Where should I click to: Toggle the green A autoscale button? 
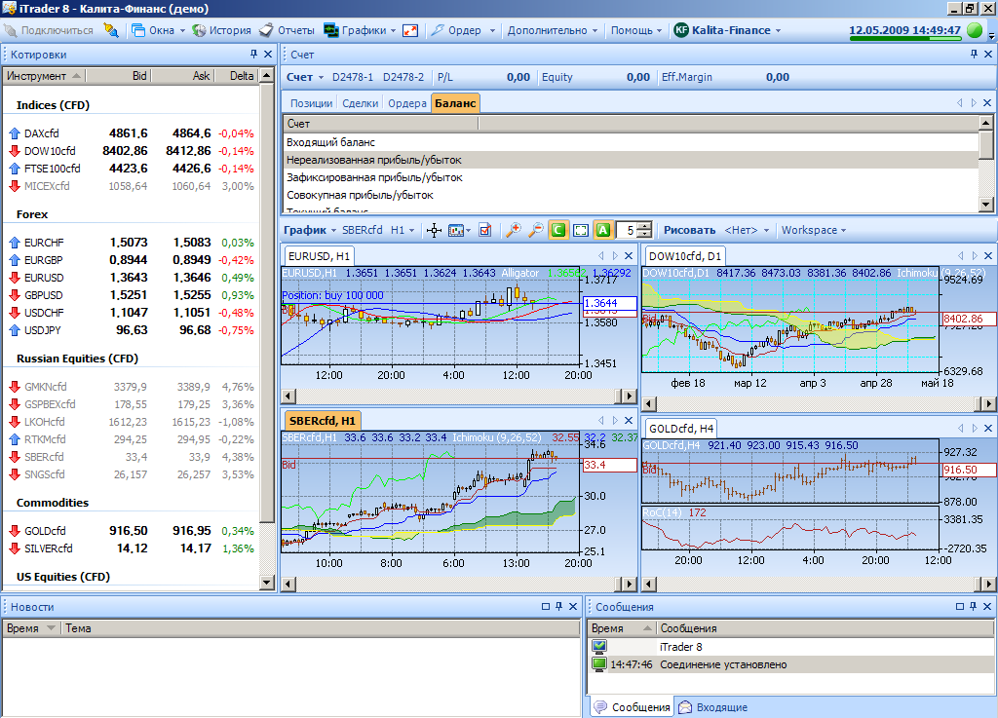point(602,230)
